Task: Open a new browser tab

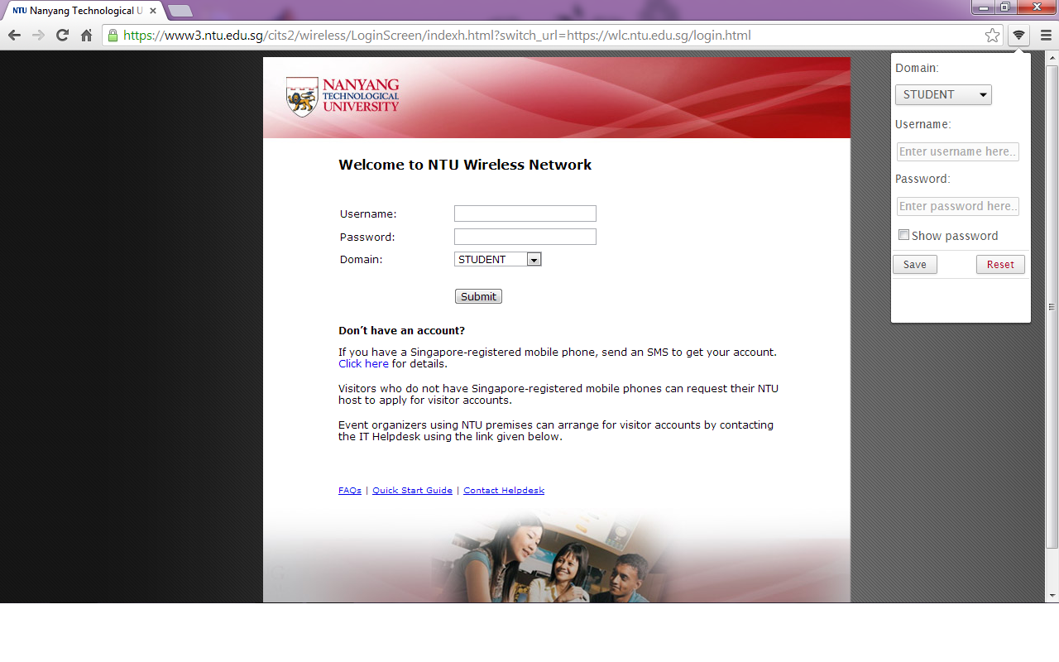Action: [180, 11]
